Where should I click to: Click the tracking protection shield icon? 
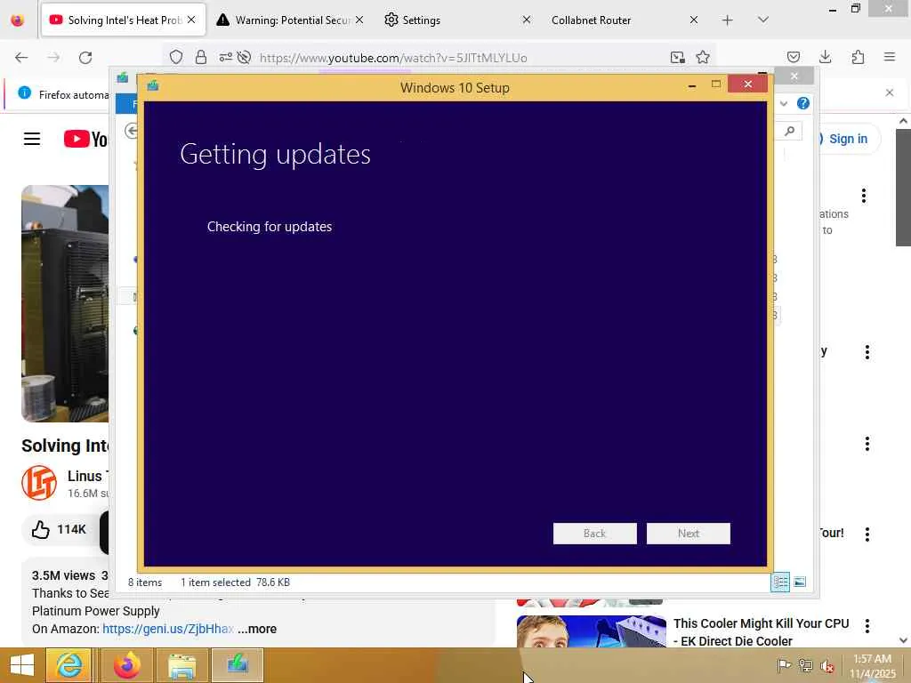click(x=176, y=57)
